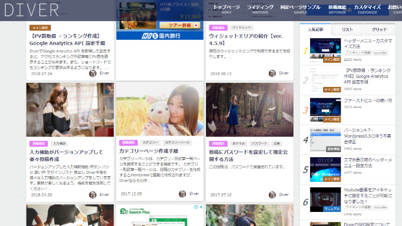Viewport: 402px width, 226px height.
Task: Open ranking 4 バージョン4.7 Wordpress5.5 link
Action: pyautogui.click(x=367, y=136)
